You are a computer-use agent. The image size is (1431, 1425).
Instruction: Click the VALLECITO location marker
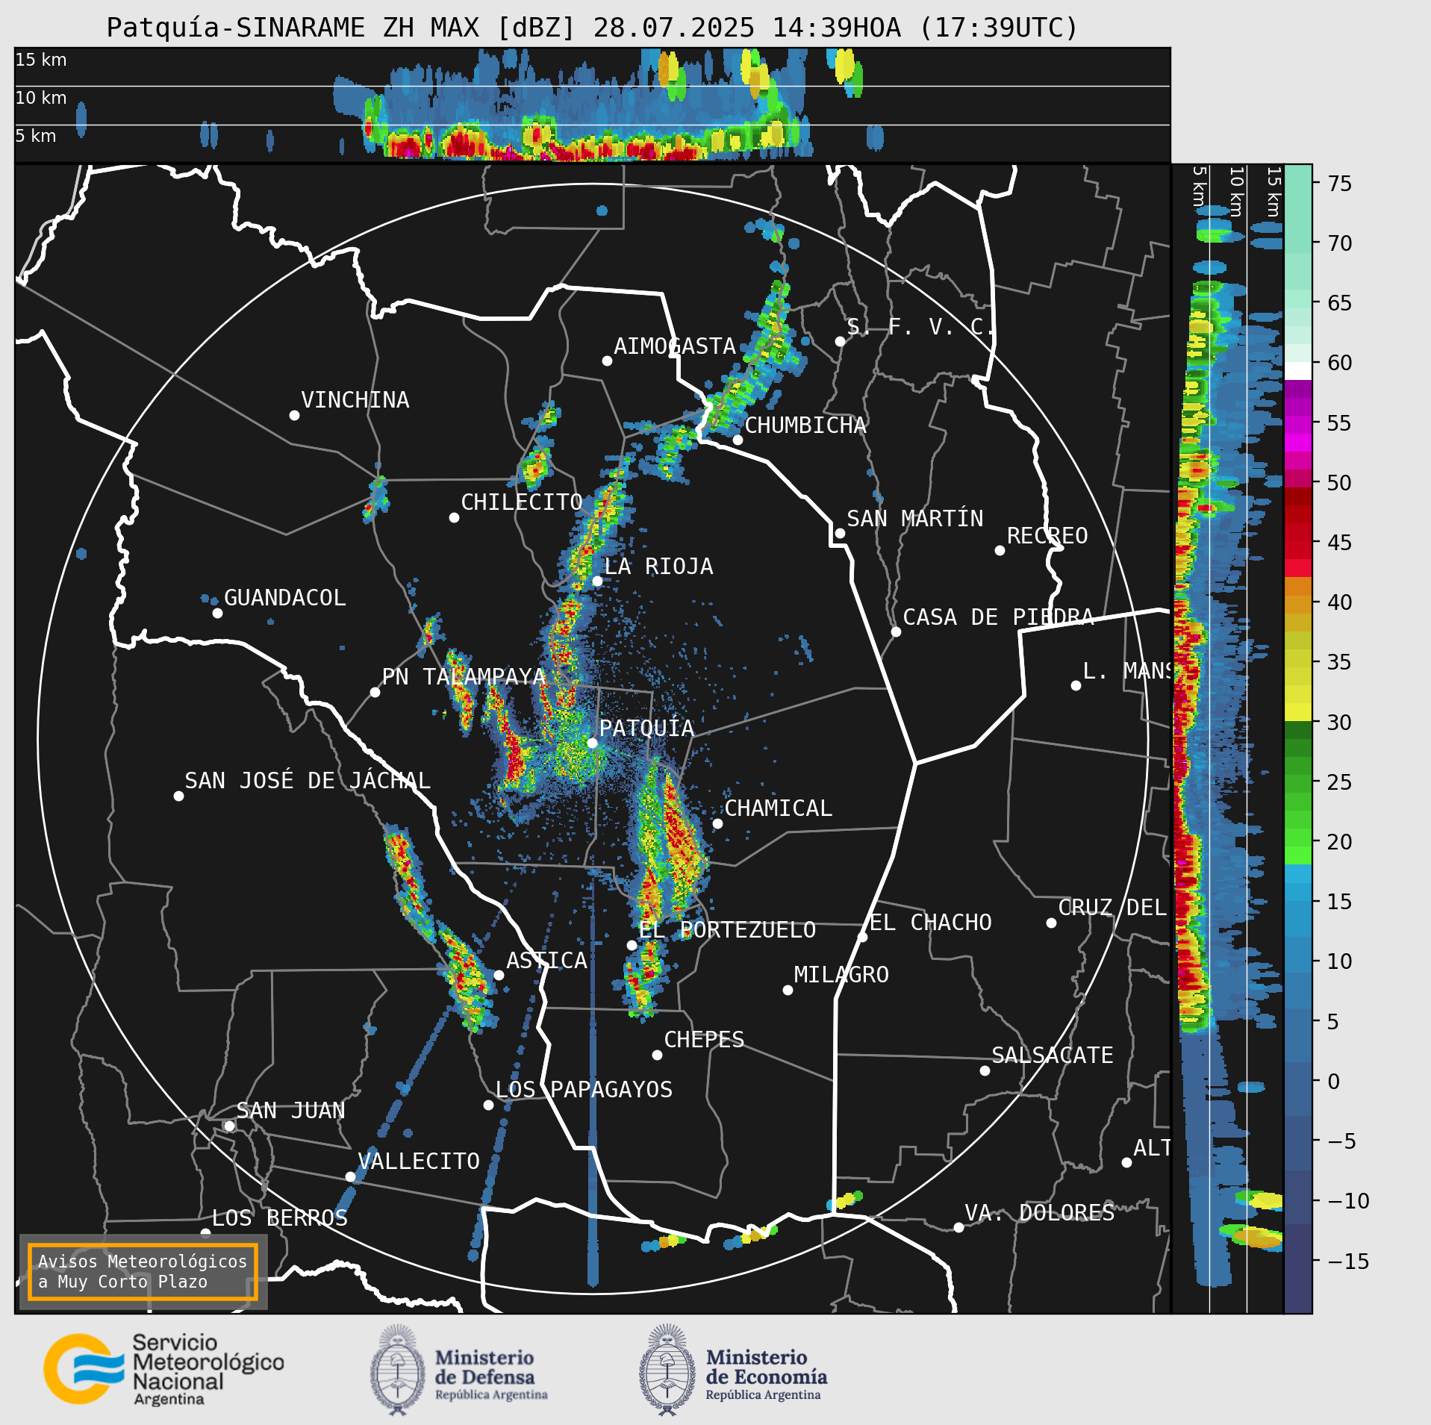point(350,1176)
